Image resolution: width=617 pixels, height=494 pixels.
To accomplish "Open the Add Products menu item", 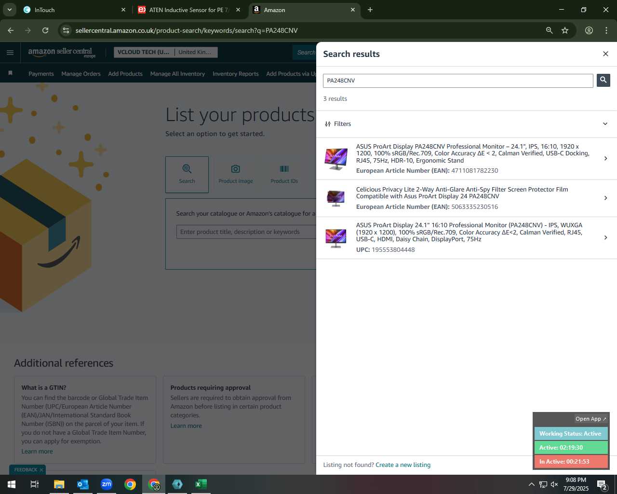I will point(125,74).
